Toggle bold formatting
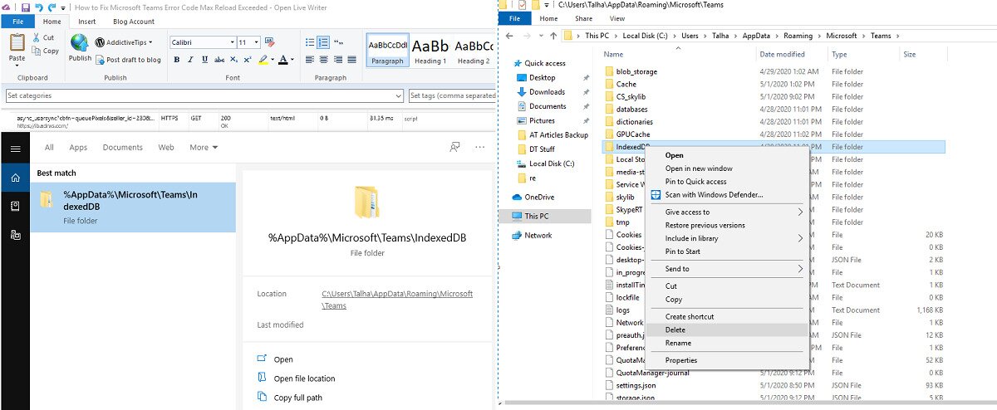 coord(177,60)
